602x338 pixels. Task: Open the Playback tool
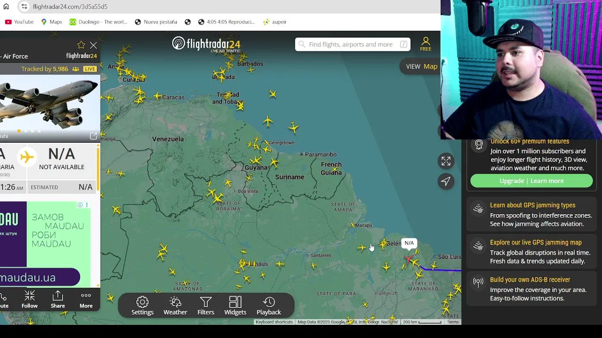[x=269, y=306]
